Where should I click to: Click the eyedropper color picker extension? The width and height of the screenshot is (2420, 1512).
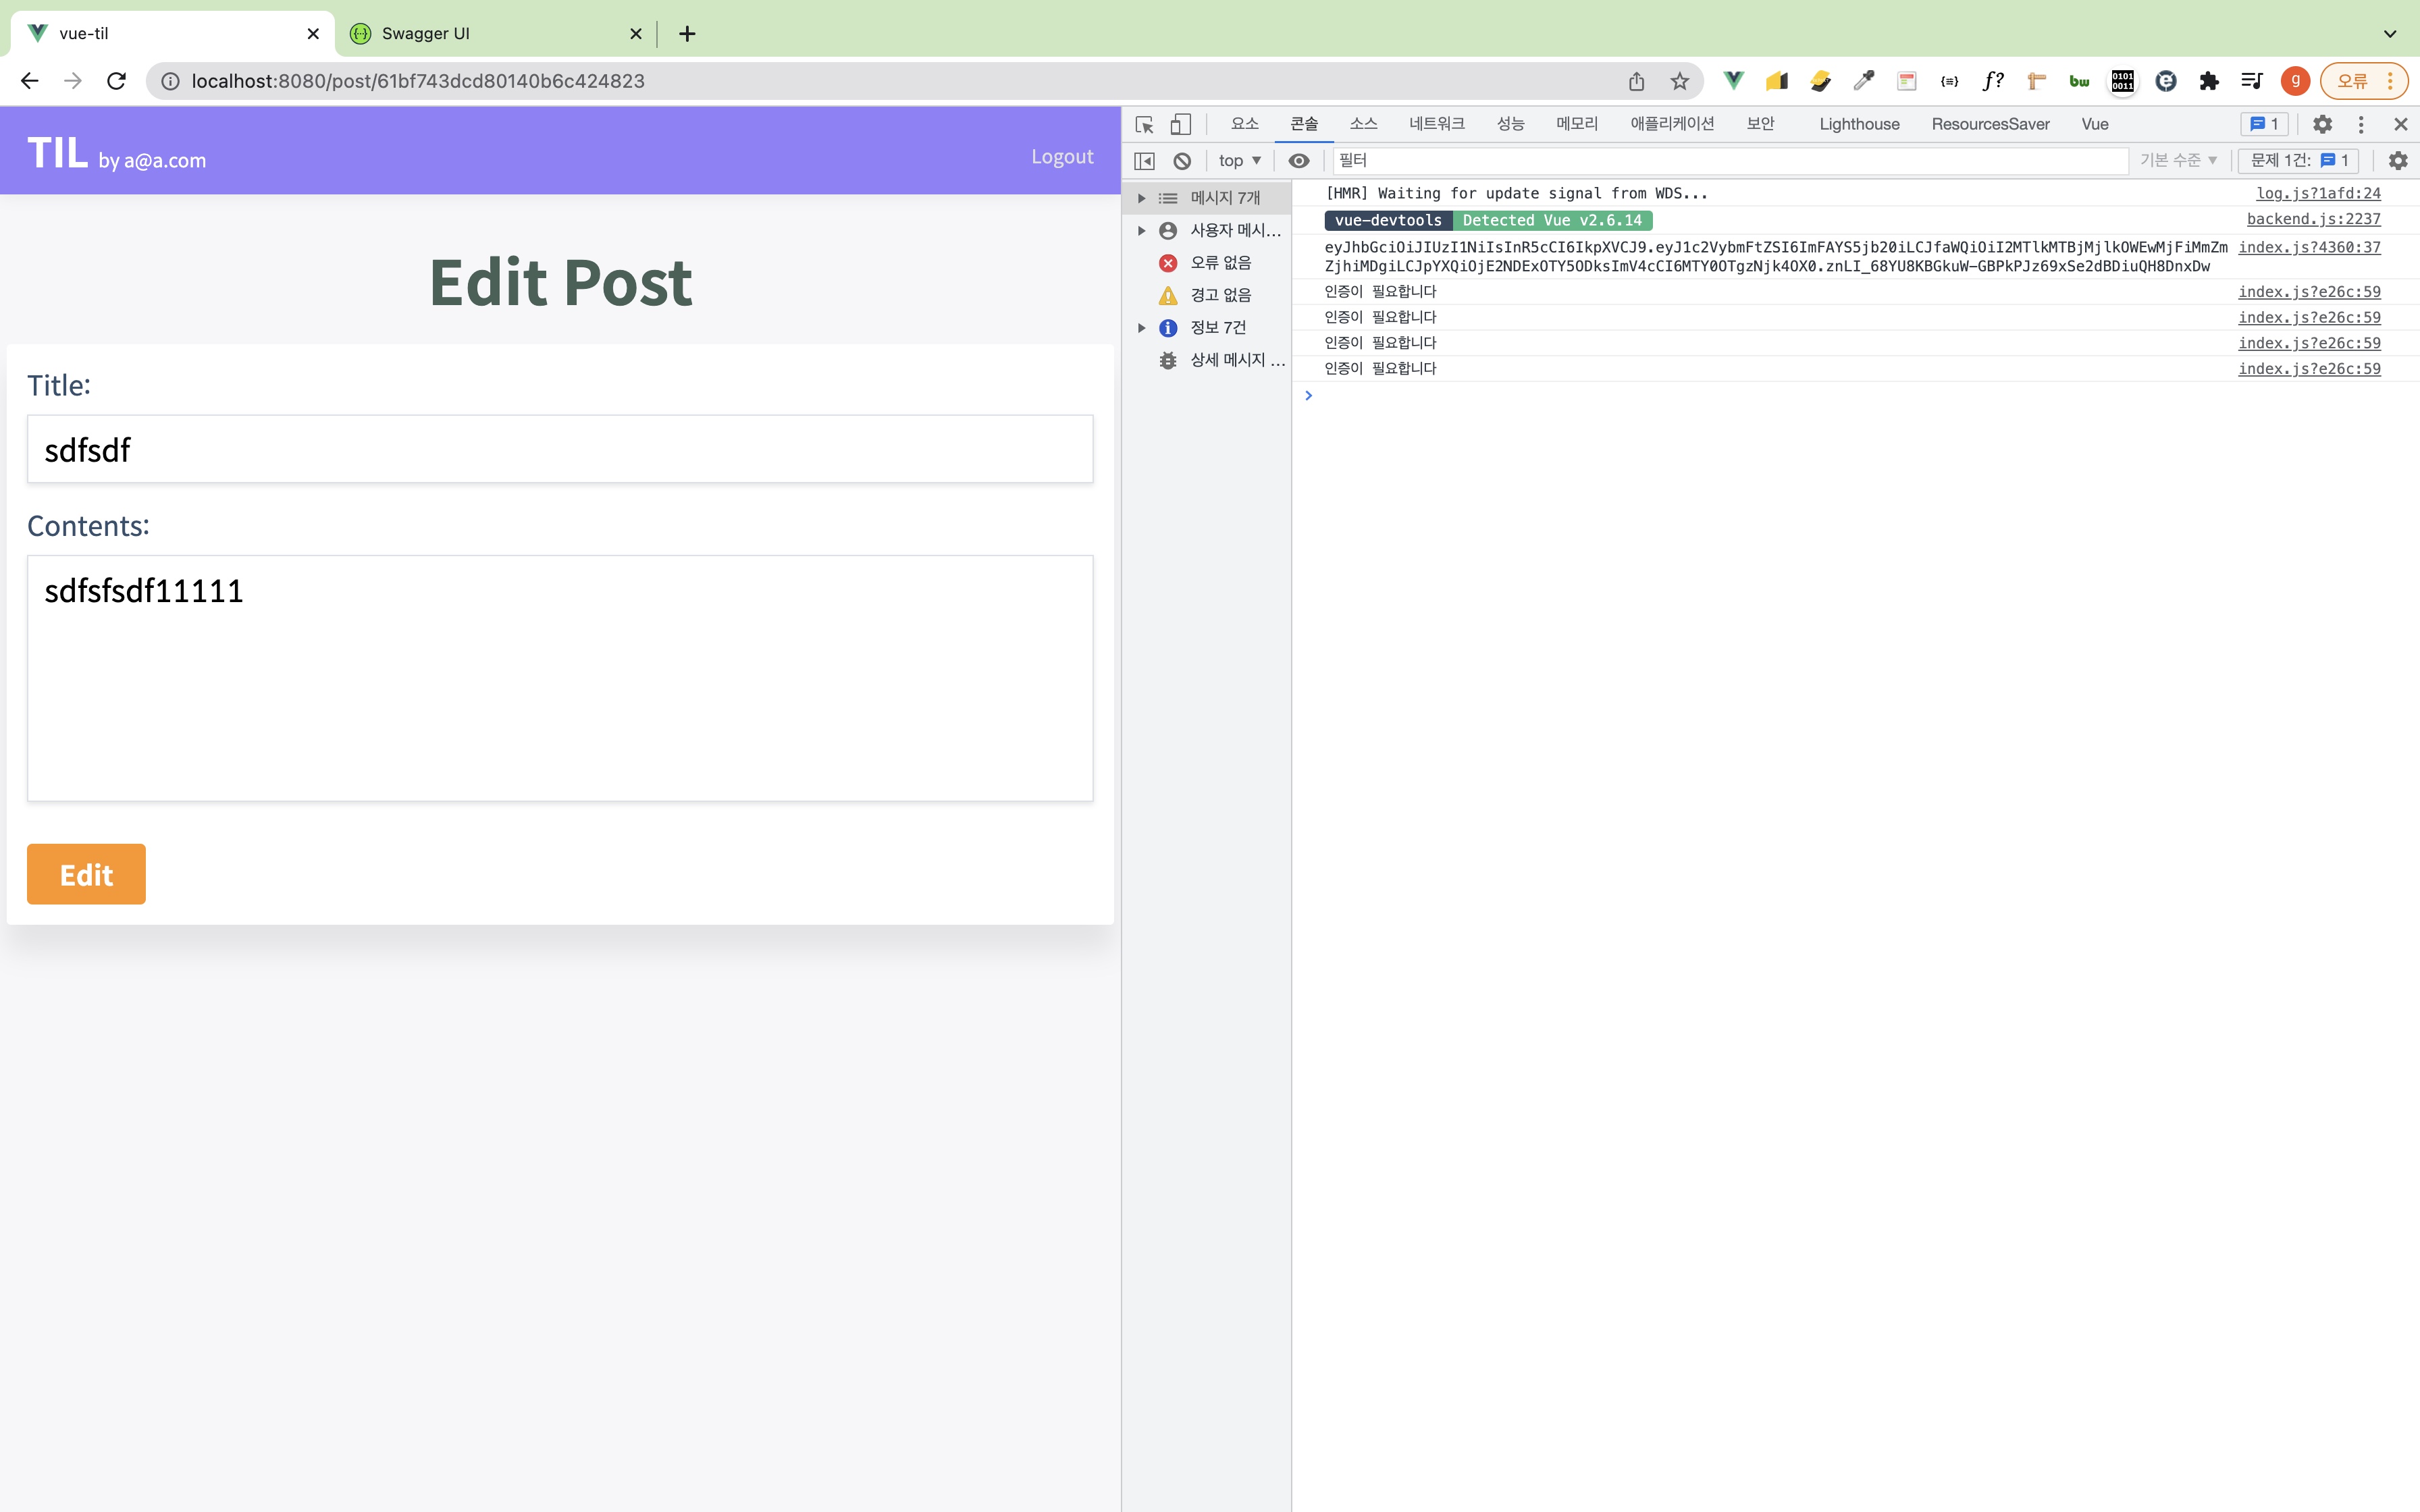click(x=1863, y=81)
